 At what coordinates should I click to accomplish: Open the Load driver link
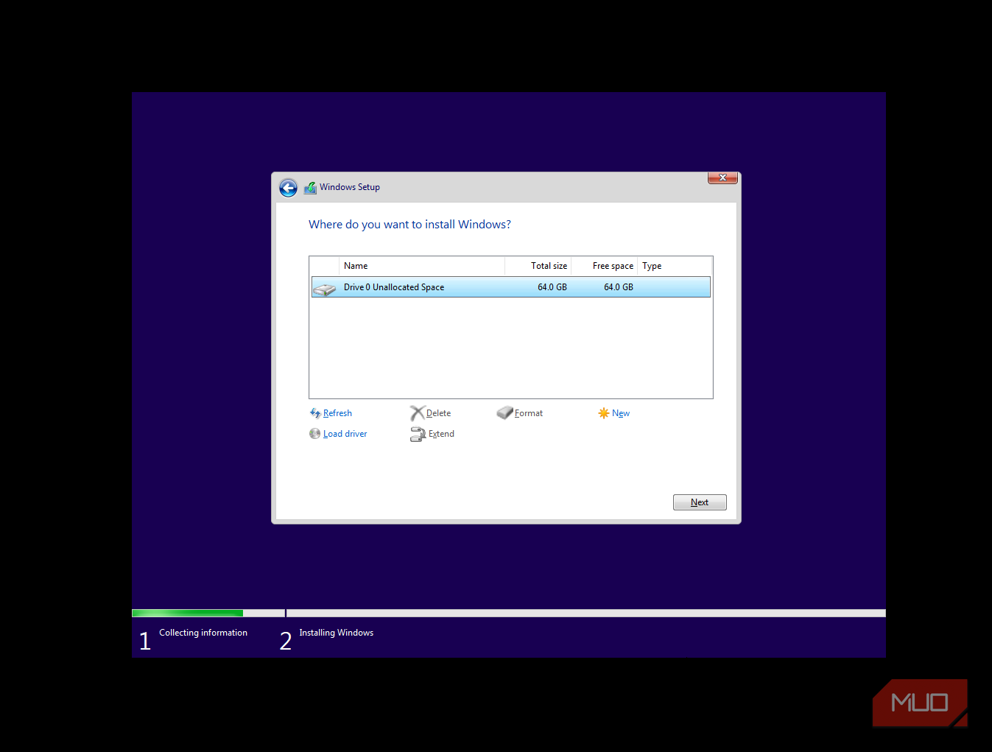coord(345,434)
